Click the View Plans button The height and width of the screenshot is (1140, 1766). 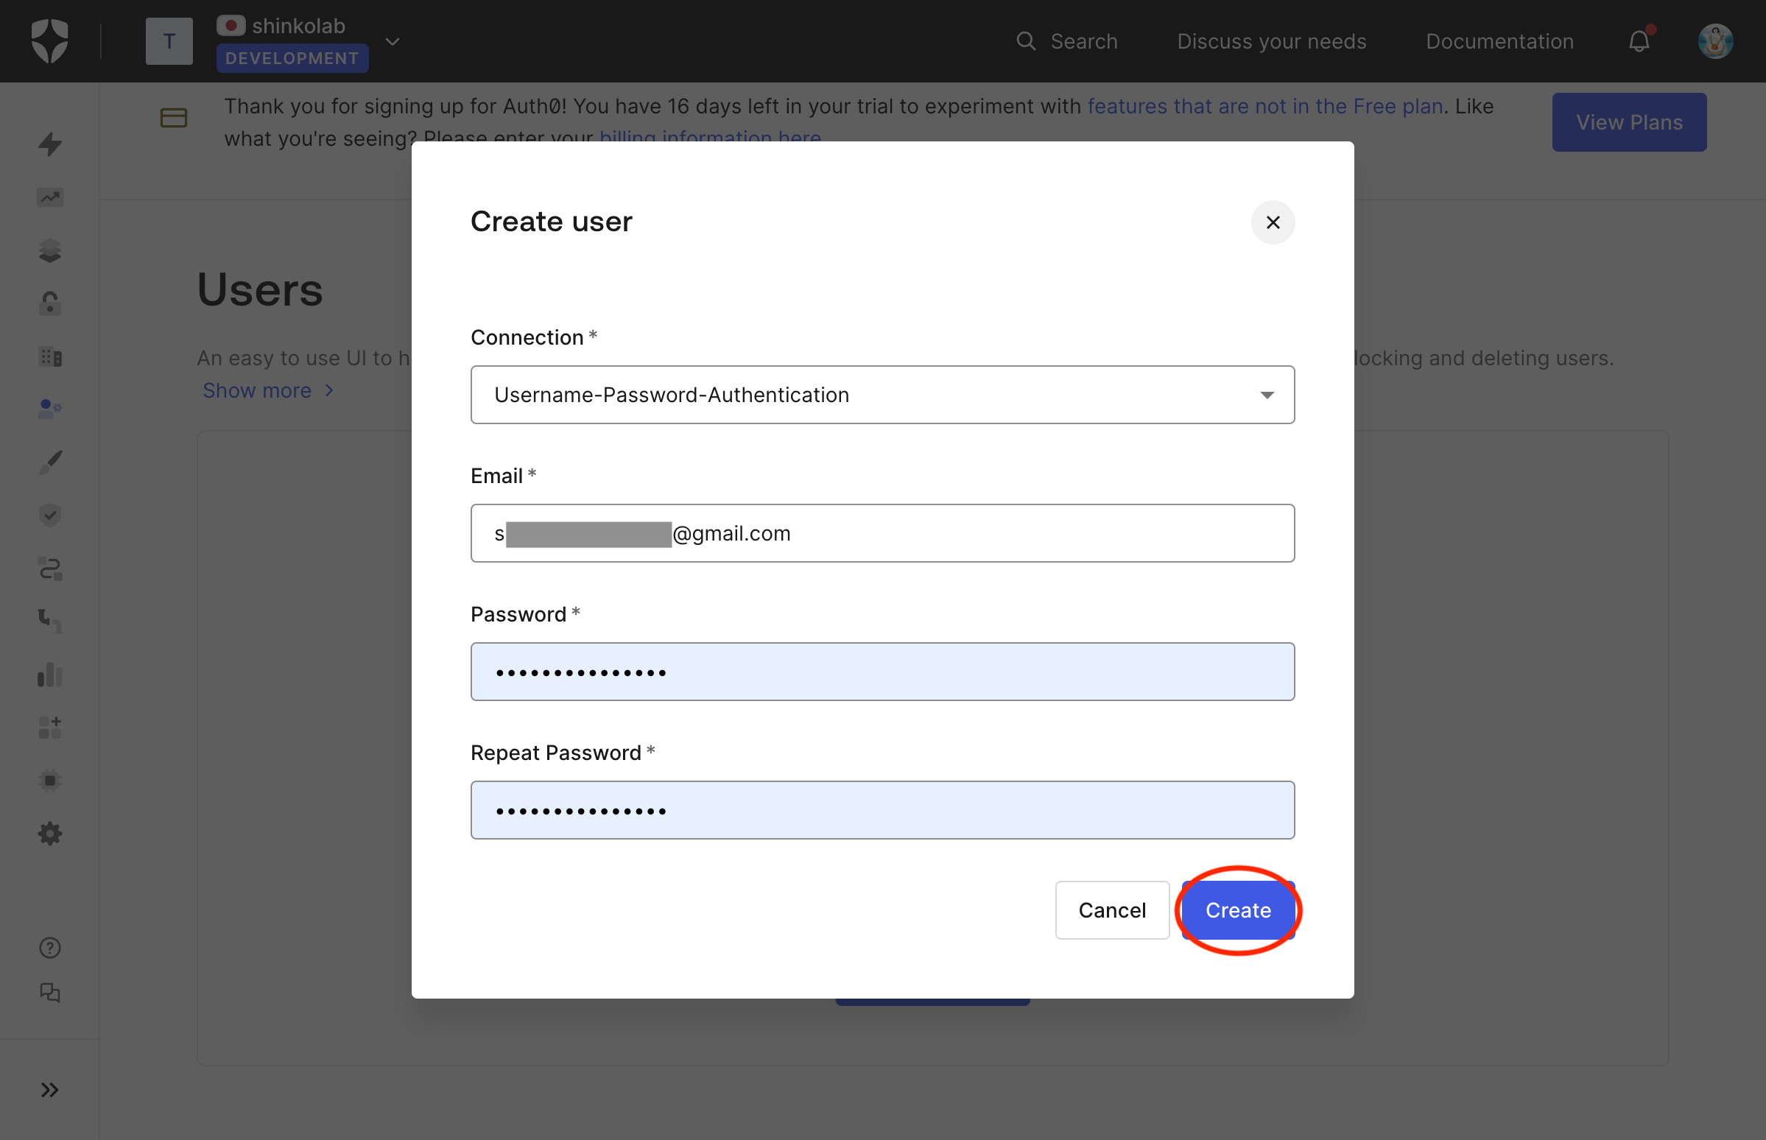click(x=1629, y=122)
